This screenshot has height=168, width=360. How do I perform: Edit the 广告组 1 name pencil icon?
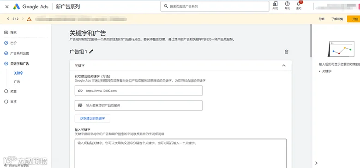click(91, 52)
